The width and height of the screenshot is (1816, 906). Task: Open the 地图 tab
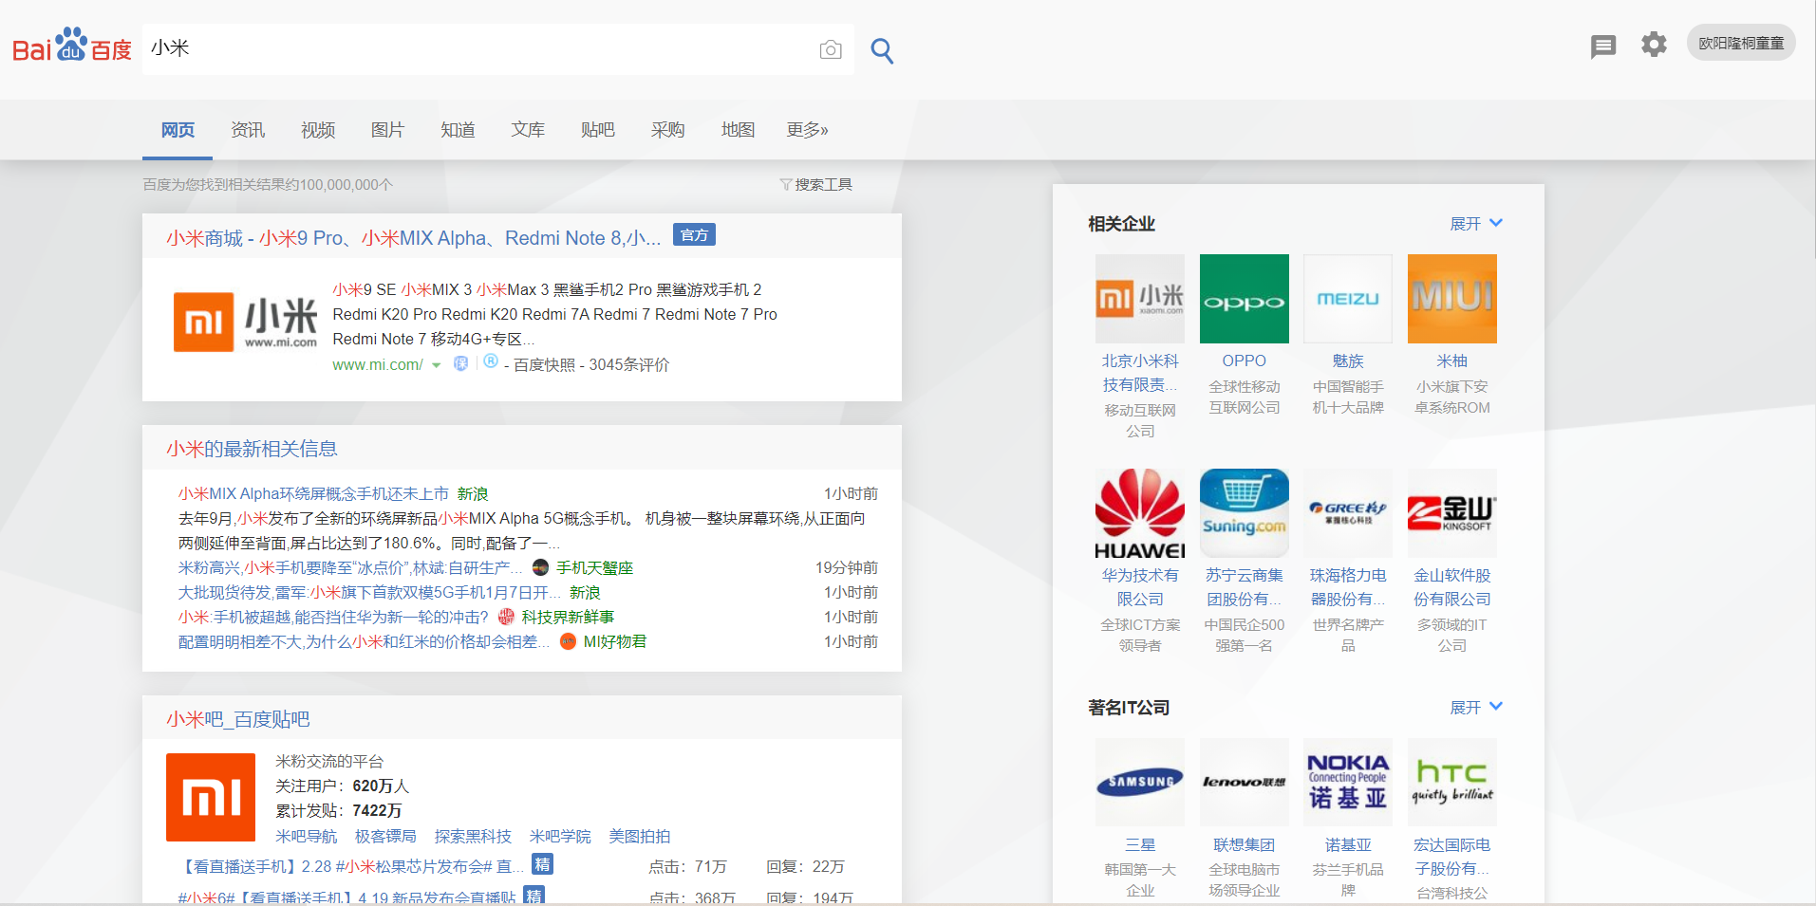point(738,130)
